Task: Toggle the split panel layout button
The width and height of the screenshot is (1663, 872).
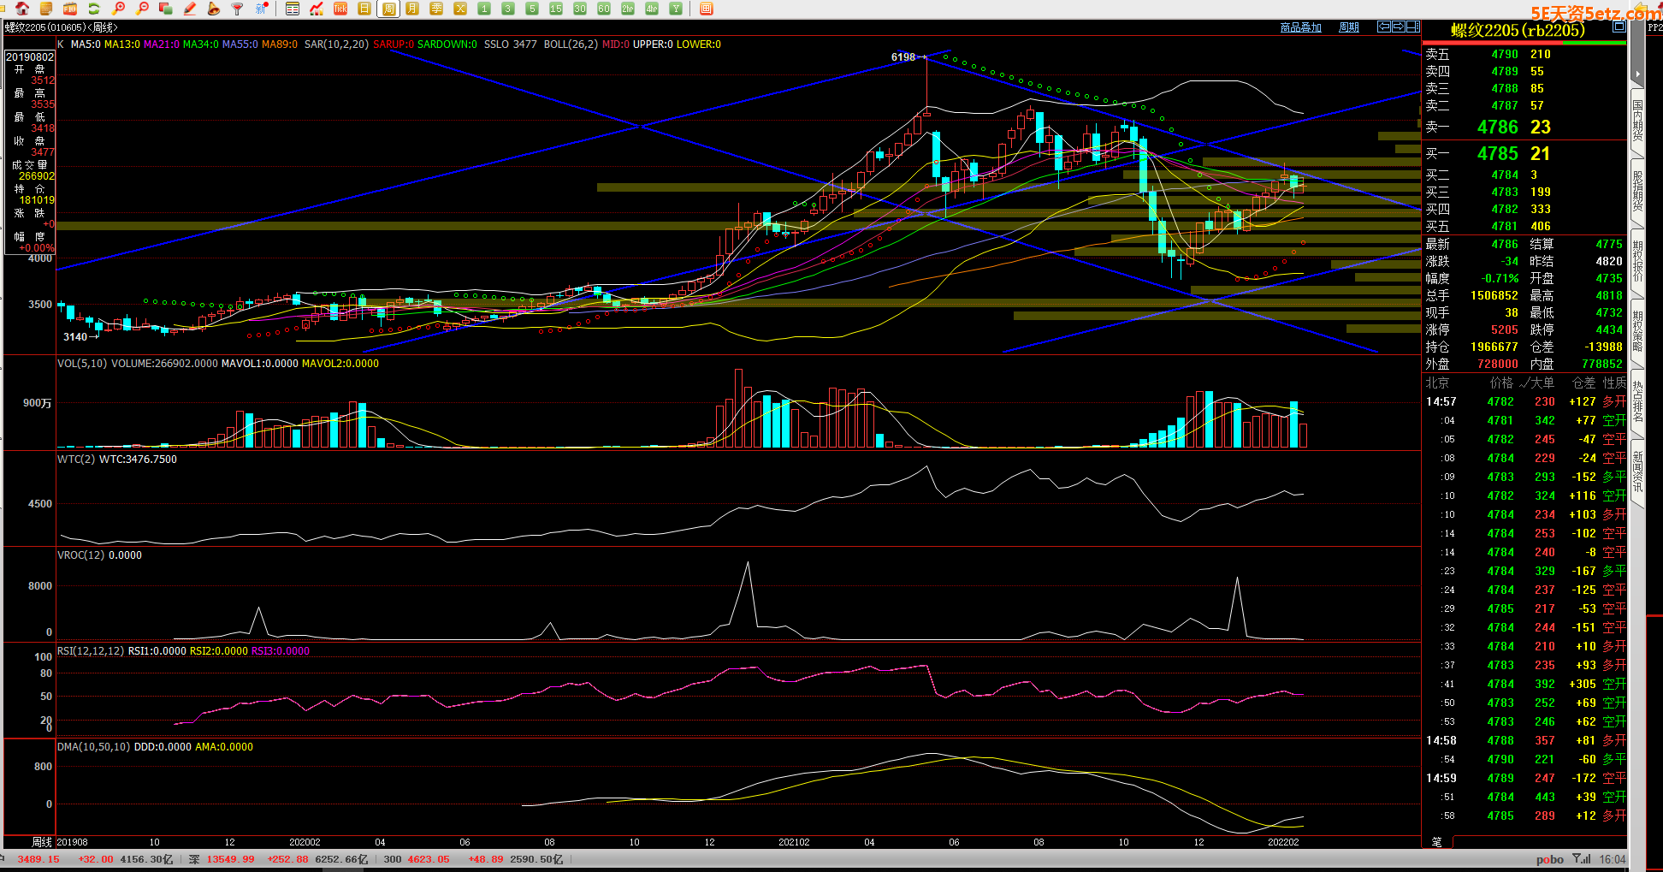Action: 1413,27
